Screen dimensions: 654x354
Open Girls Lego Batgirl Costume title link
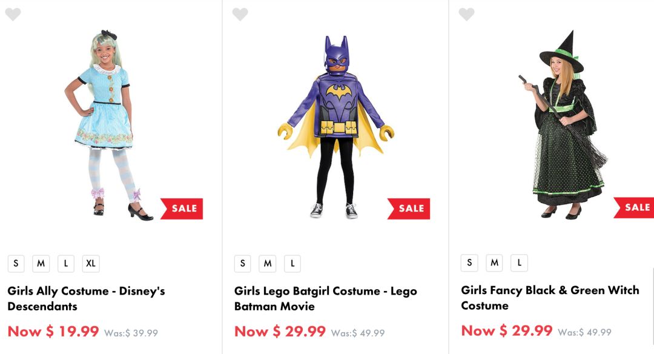click(325, 298)
